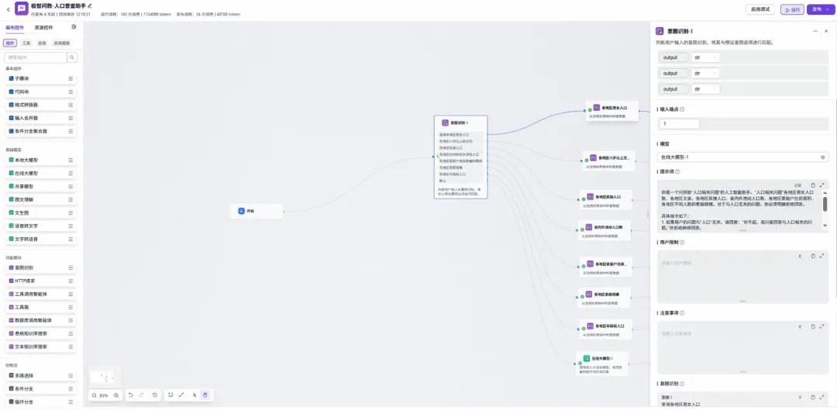Viewport: 837px width, 410px height.
Task: Click the drag handle of 工具箱
Action: pyautogui.click(x=71, y=308)
